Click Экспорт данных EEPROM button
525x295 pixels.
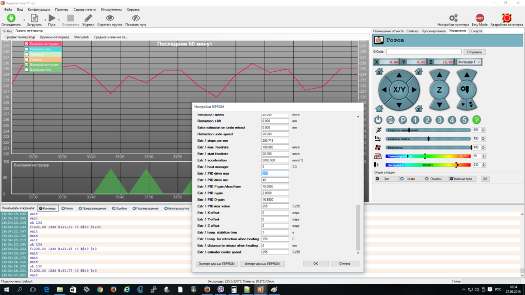tap(217, 264)
